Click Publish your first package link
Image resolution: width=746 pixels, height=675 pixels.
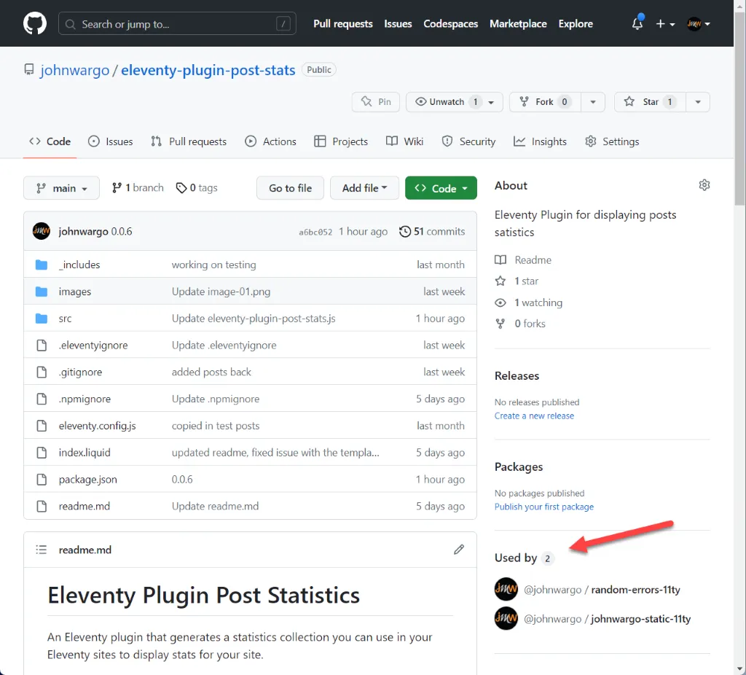pos(543,507)
